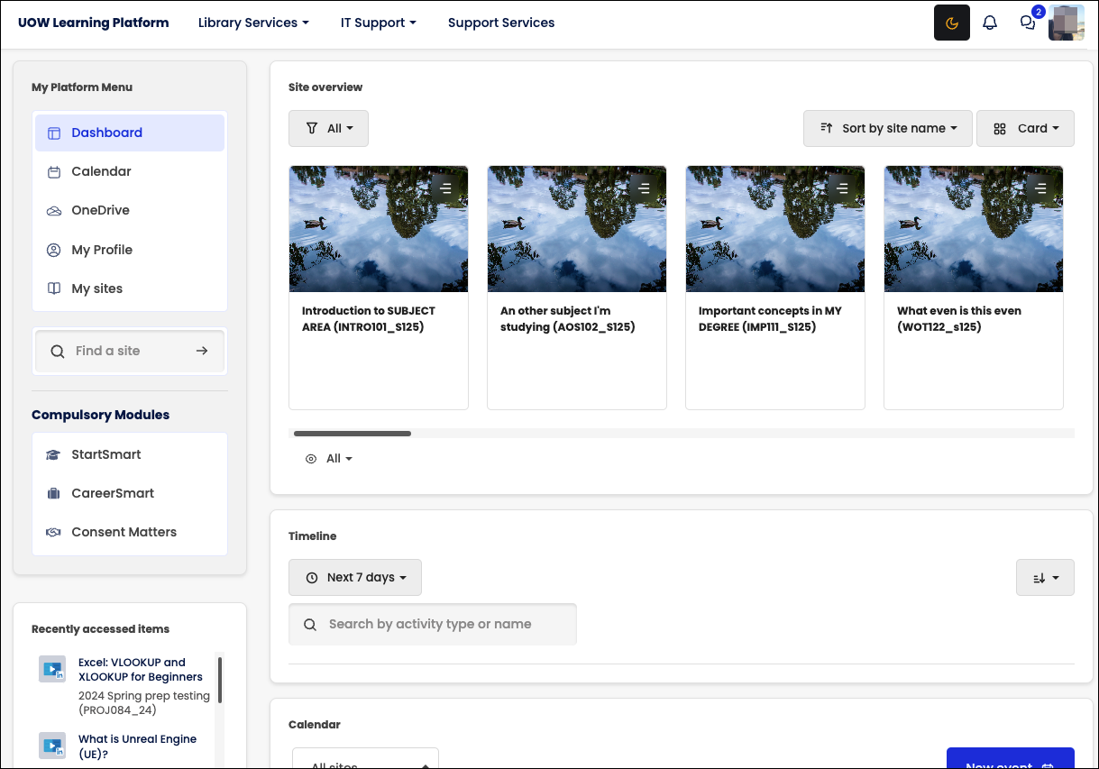Image resolution: width=1099 pixels, height=769 pixels.
Task: Click the site overview horizontal scrollbar
Action: (x=353, y=434)
